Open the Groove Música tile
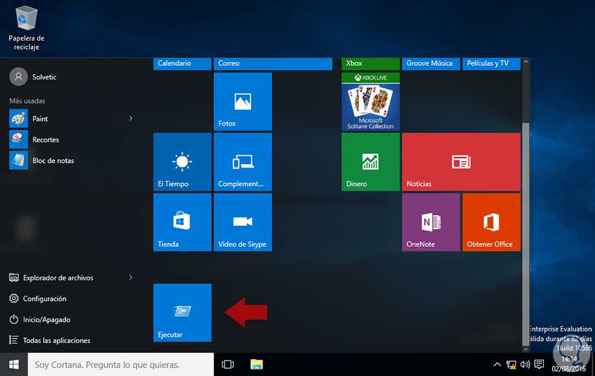 431,64
